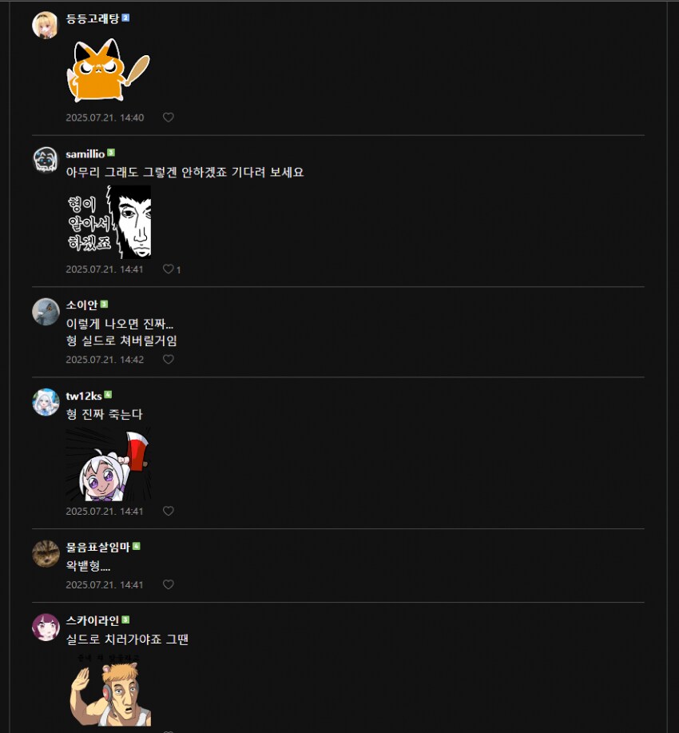Open 스카이라인's headphone man sticker
The image size is (679, 733).
point(109,690)
